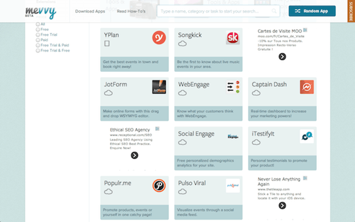Open the Read How-To's menu
Screen dimensions: 355x222
tap(131, 11)
